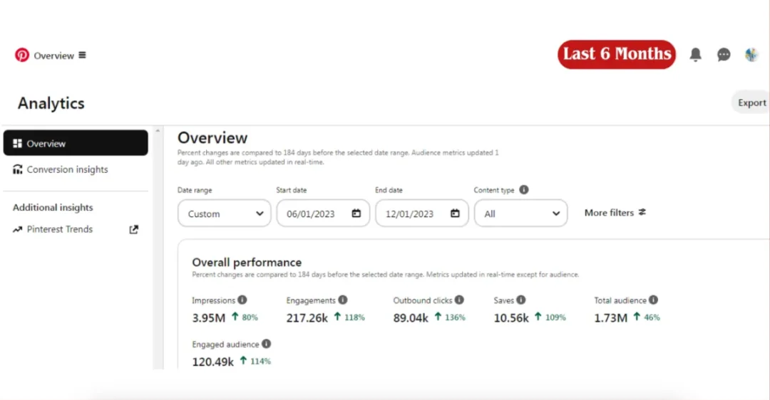Click the Total audience info icon
Screen dimensions: 770x400
click(x=653, y=300)
